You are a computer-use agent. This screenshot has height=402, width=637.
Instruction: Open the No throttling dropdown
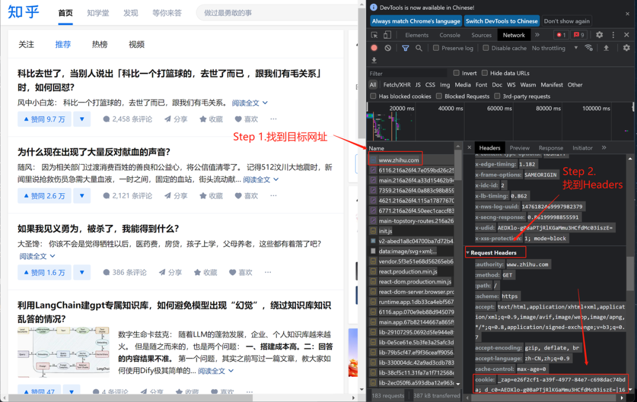click(x=554, y=48)
